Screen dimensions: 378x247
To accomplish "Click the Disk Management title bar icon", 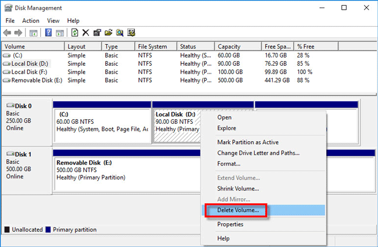I will click(x=8, y=8).
